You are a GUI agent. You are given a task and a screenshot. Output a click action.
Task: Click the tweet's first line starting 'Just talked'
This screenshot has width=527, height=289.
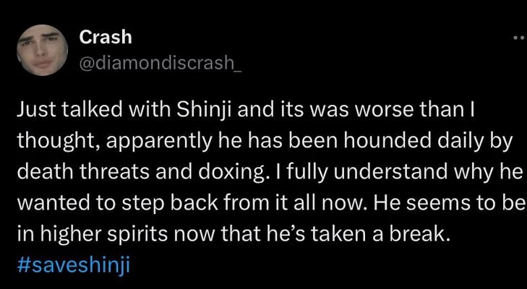[245, 112]
